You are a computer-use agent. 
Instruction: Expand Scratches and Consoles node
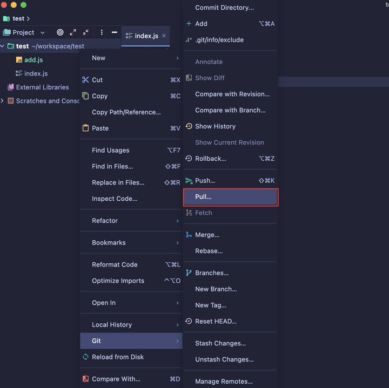(x=3, y=101)
